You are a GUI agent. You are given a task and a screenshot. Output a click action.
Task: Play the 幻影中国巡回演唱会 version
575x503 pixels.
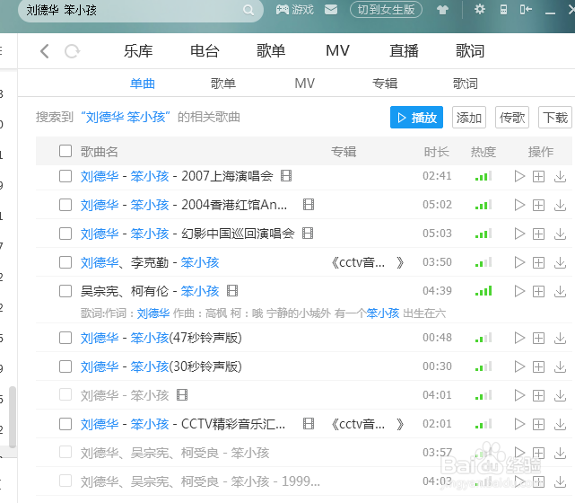click(519, 234)
